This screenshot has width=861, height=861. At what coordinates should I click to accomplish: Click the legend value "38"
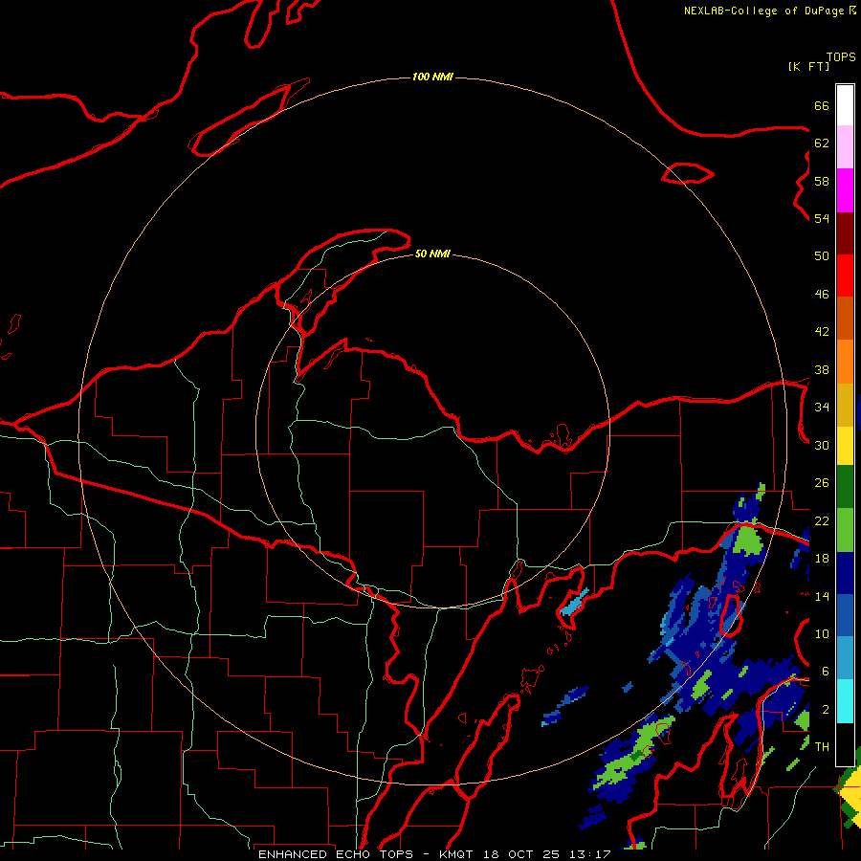(822, 370)
